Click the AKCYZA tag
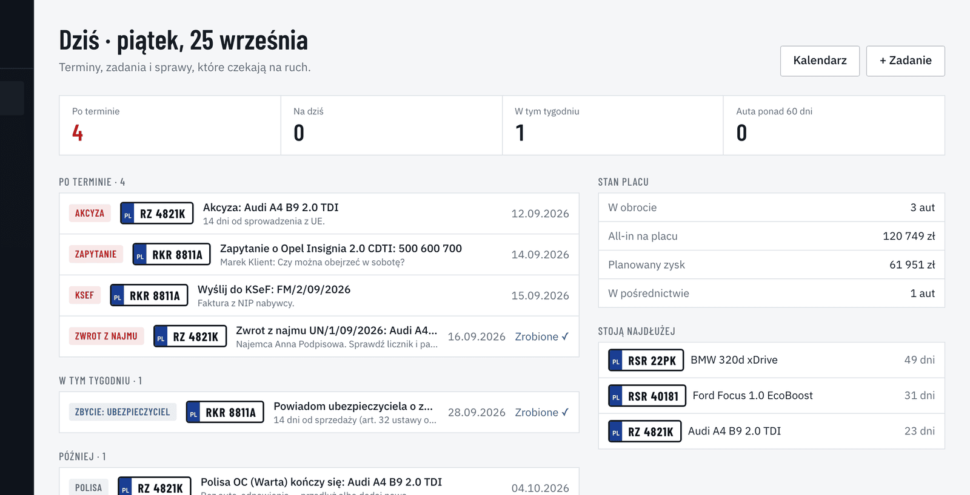Screen dimensions: 970x495 point(90,213)
